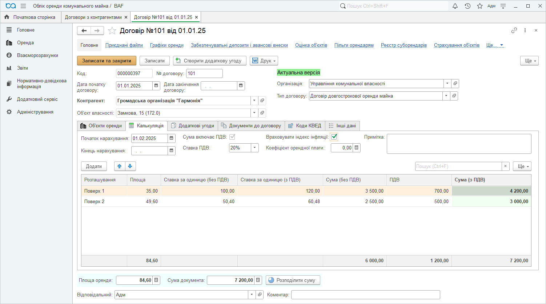Click the Записати та закрити button
The width and height of the screenshot is (546, 304).
(107, 61)
